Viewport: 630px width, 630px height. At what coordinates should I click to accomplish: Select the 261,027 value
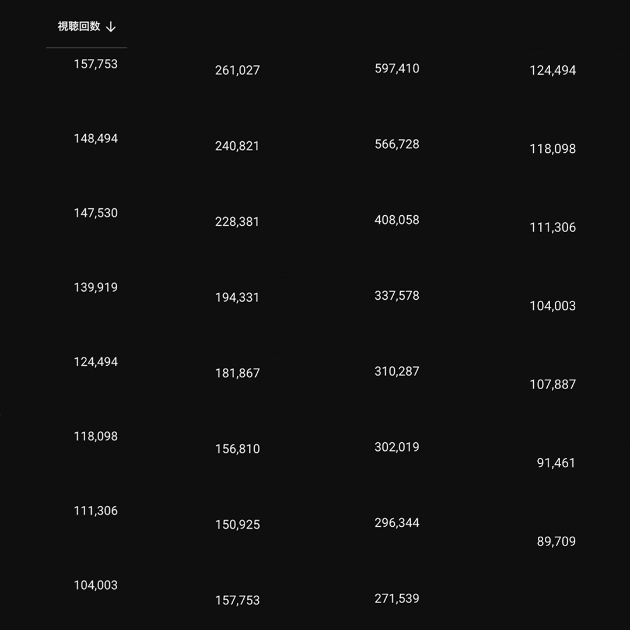(x=237, y=71)
